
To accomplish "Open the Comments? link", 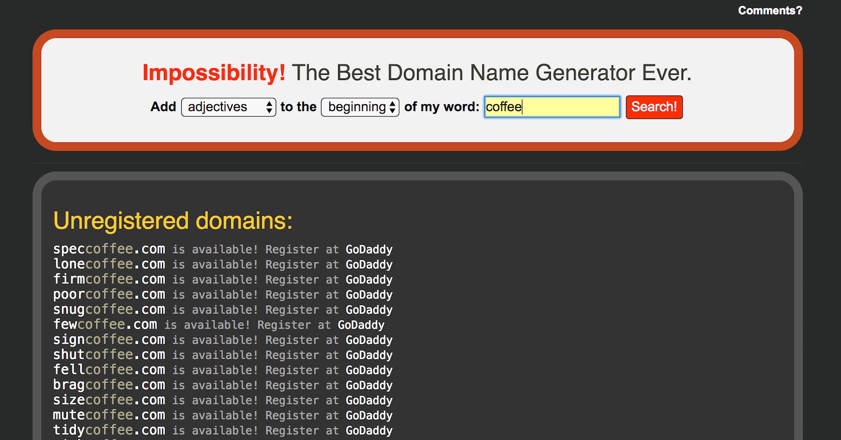I will [770, 10].
